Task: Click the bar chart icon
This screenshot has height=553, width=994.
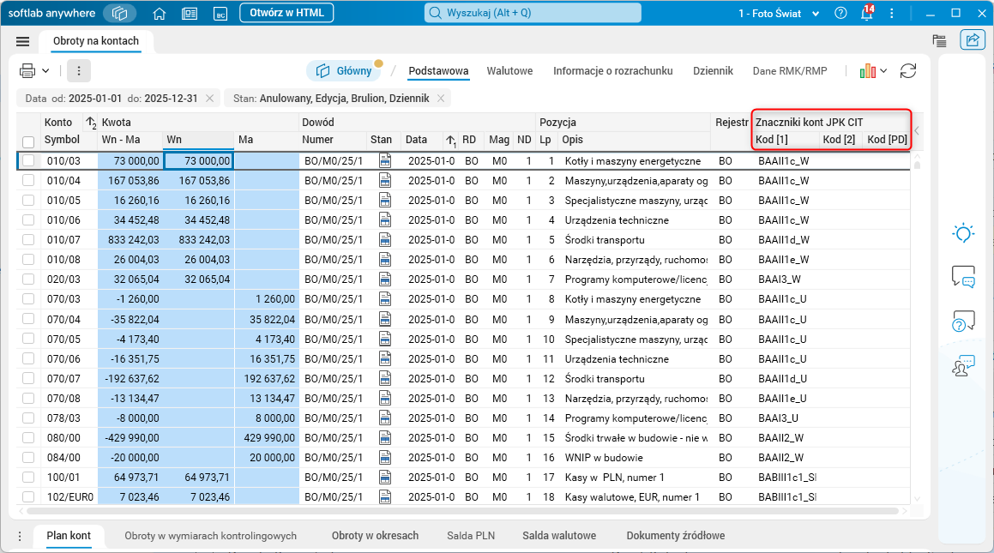Action: [867, 71]
